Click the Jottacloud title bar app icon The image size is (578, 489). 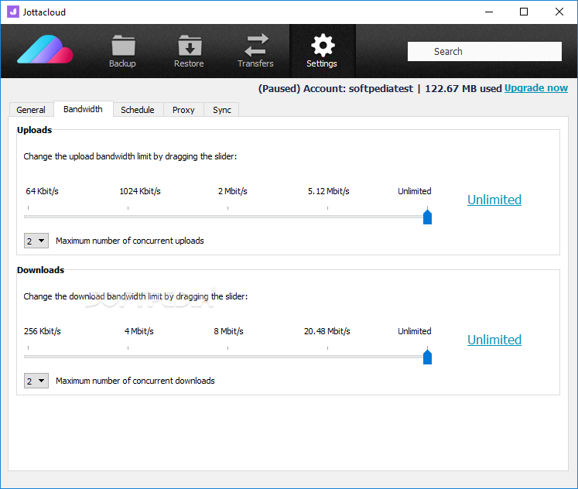coord(13,12)
